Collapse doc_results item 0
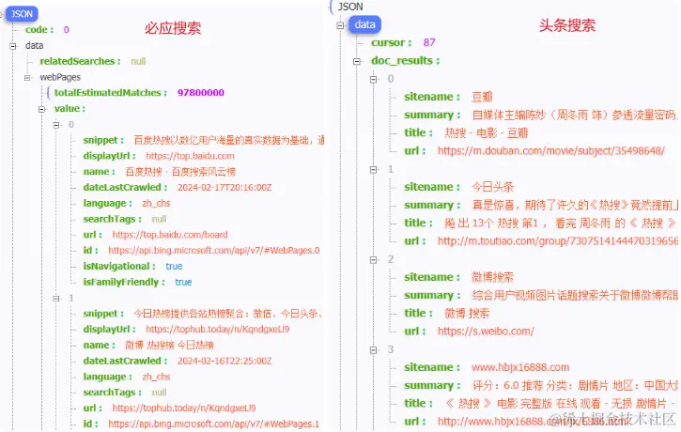The height and width of the screenshot is (432, 681). click(x=374, y=80)
